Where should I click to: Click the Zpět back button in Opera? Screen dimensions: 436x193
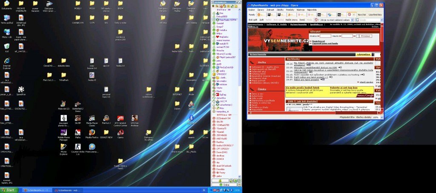click(261, 20)
